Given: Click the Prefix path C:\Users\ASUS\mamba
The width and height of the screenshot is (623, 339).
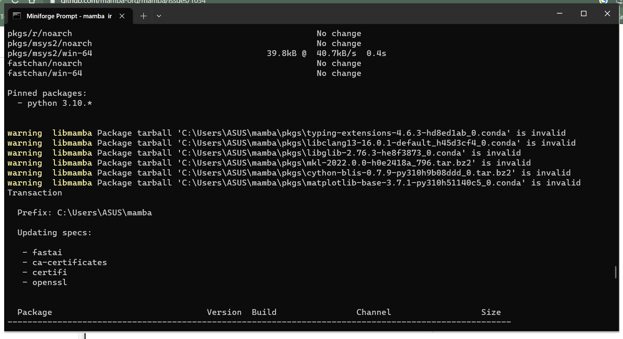Looking at the screenshot, I should pos(84,212).
